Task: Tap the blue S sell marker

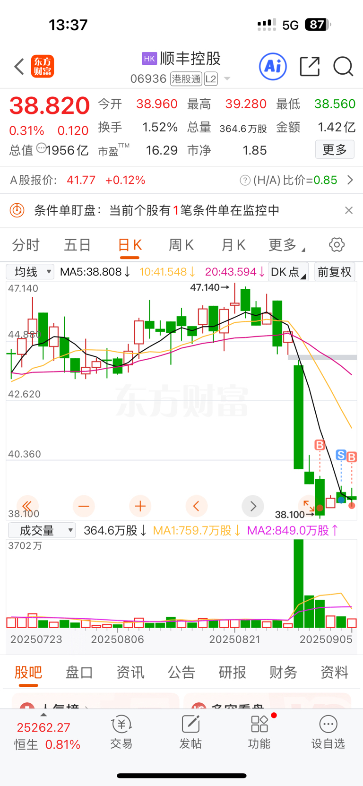Action: (x=341, y=455)
